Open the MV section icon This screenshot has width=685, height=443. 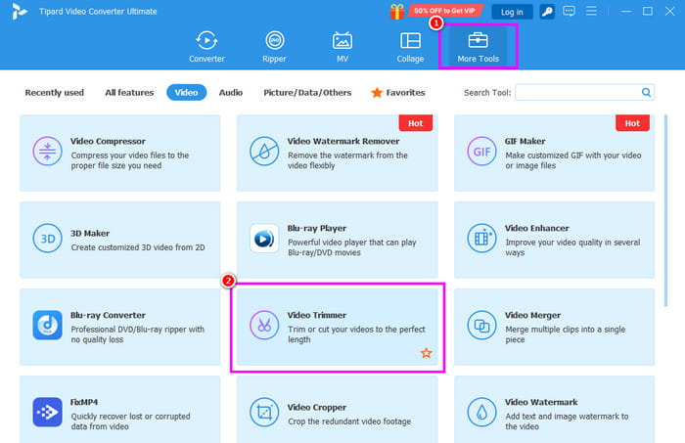[x=342, y=40]
